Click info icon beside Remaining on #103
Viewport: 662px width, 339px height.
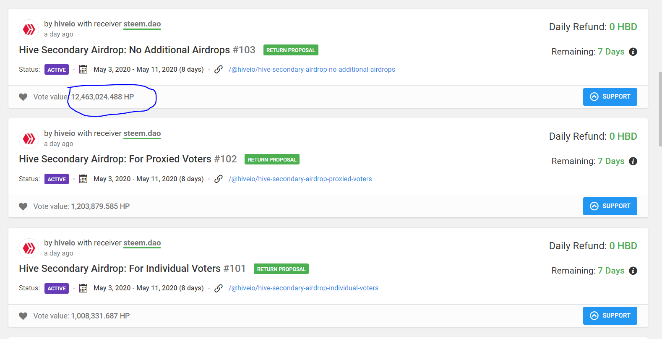633,52
